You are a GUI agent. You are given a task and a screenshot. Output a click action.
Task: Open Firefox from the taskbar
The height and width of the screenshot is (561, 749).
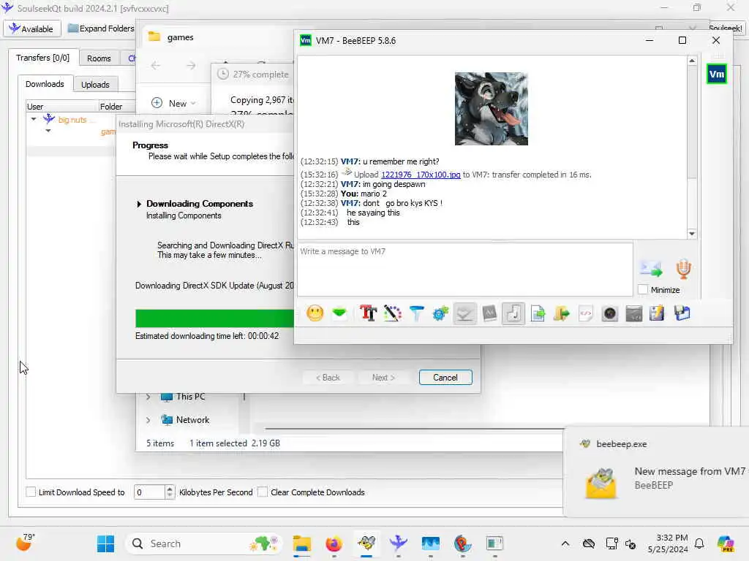click(x=334, y=543)
